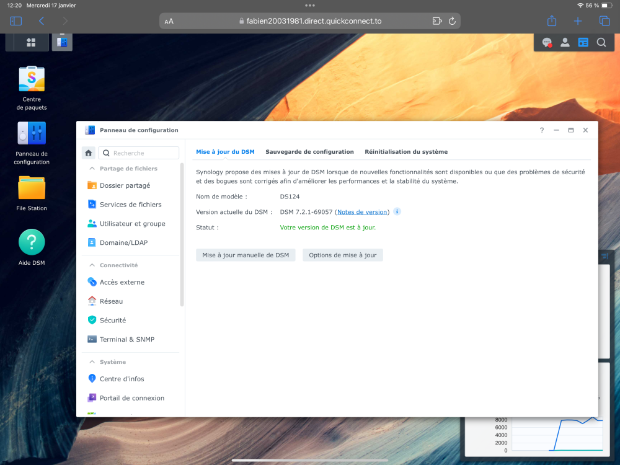Collapse the Connectivité section
The image size is (620, 465).
(x=92, y=265)
